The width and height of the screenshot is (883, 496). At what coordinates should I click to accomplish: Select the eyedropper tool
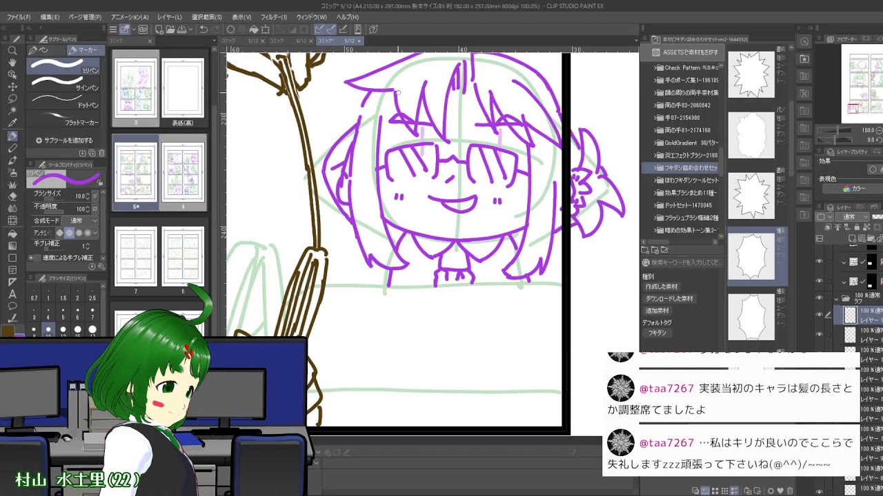point(12,123)
